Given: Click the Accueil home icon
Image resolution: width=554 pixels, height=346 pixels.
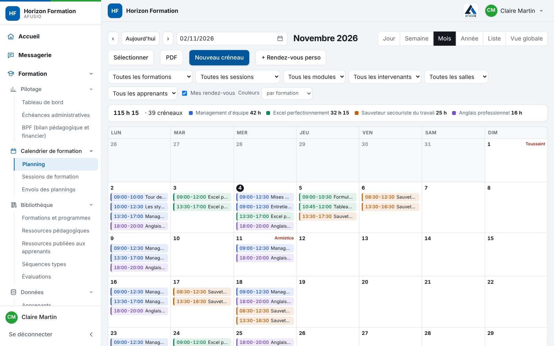Looking at the screenshot, I should tap(11, 36).
